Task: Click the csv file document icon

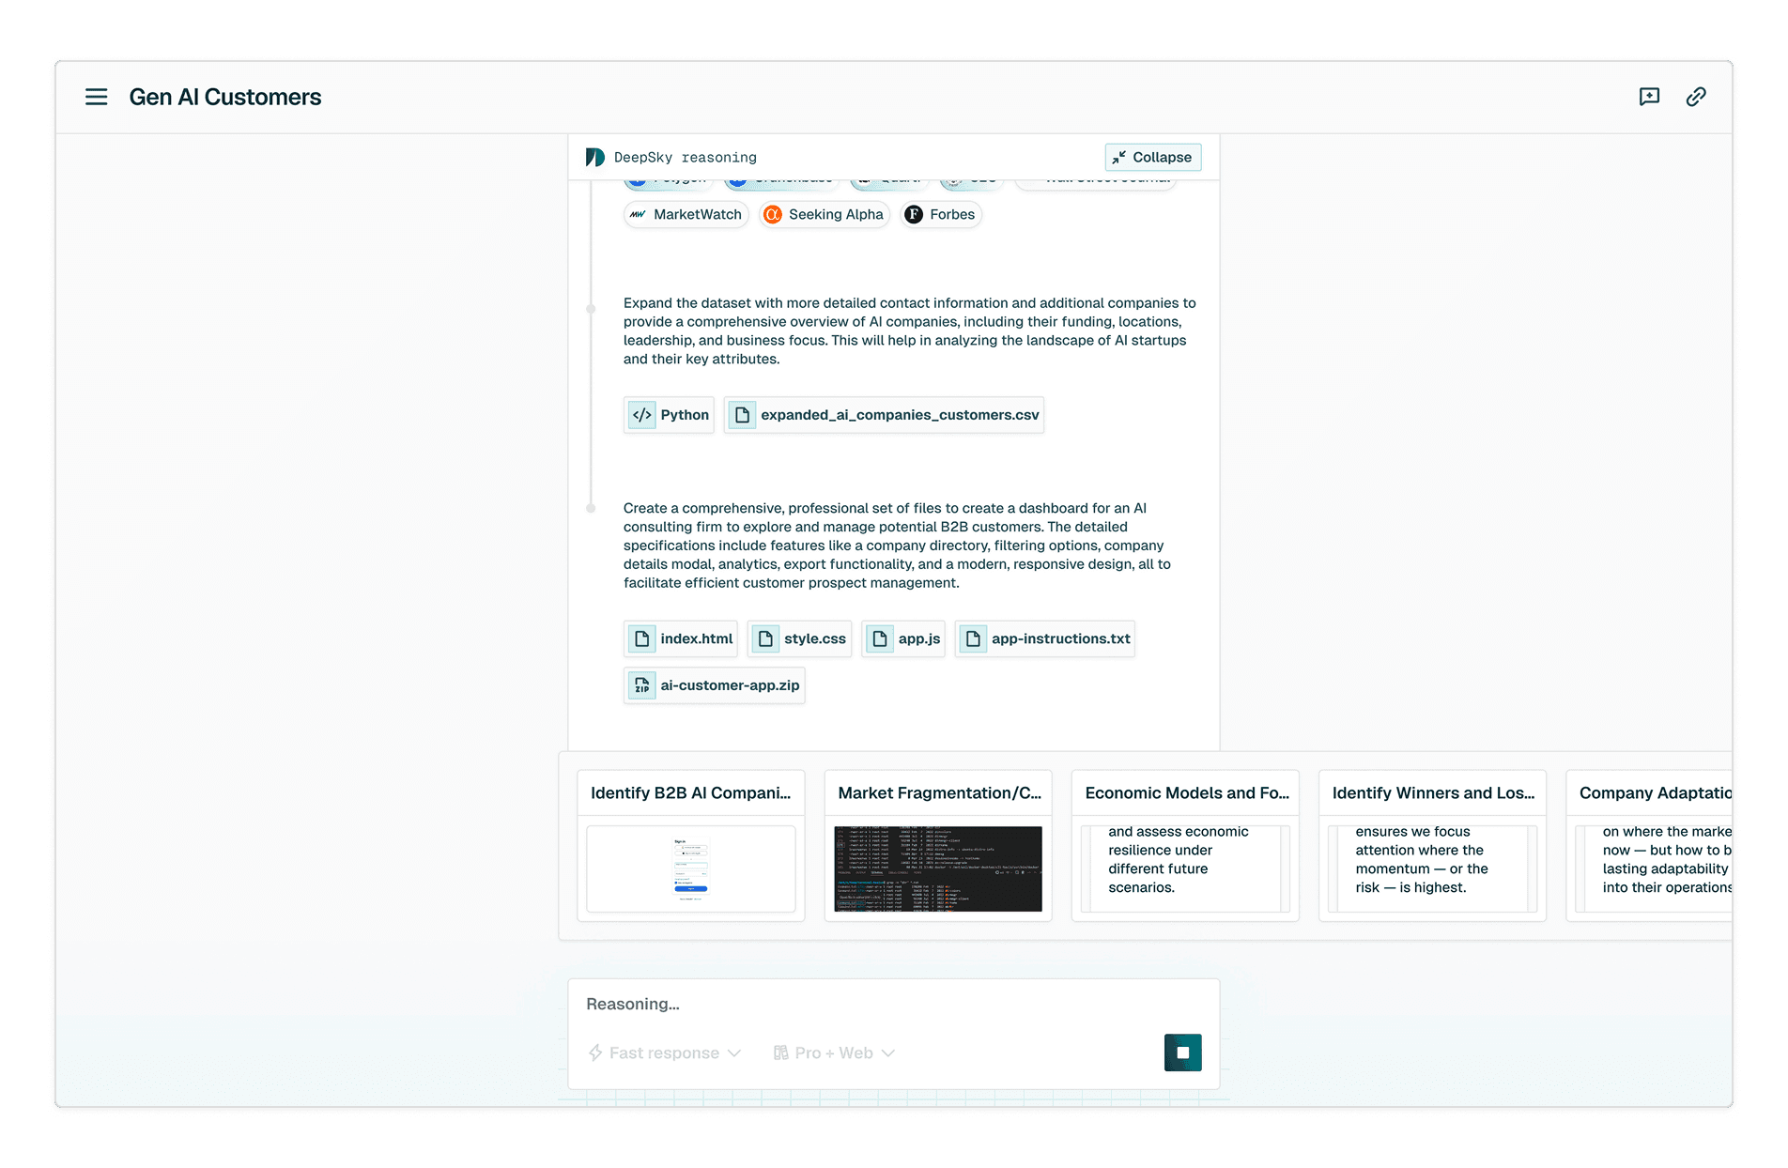Action: pyautogui.click(x=743, y=415)
